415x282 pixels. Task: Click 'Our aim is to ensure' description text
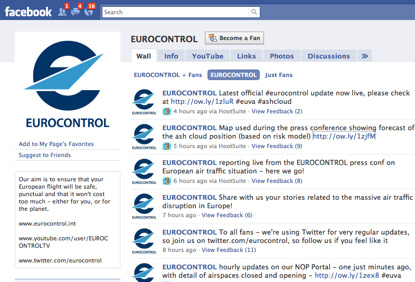point(64,194)
